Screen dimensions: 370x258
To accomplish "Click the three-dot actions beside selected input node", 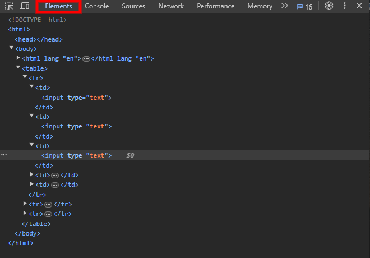I will (x=4, y=155).
